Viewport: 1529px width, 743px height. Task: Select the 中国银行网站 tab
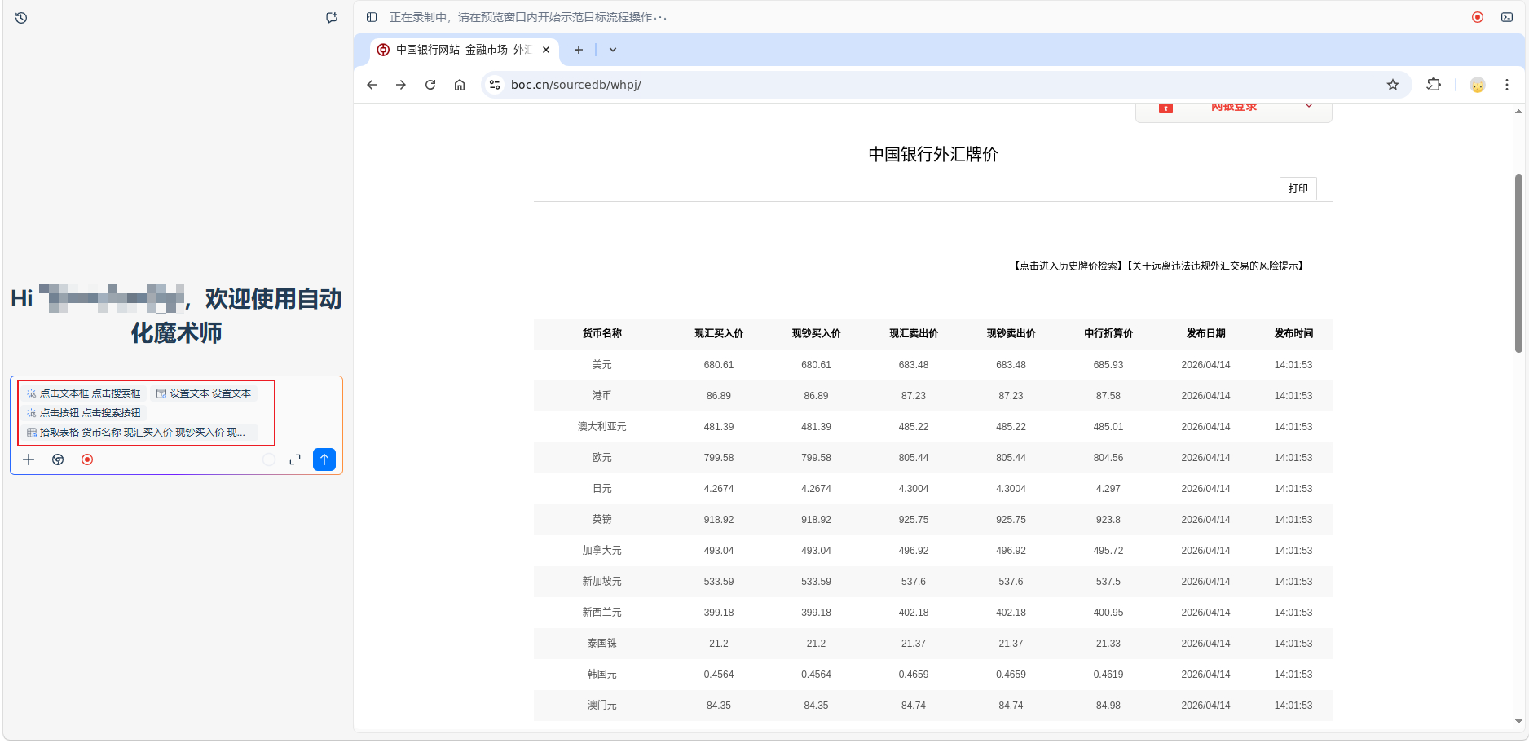[x=463, y=50]
